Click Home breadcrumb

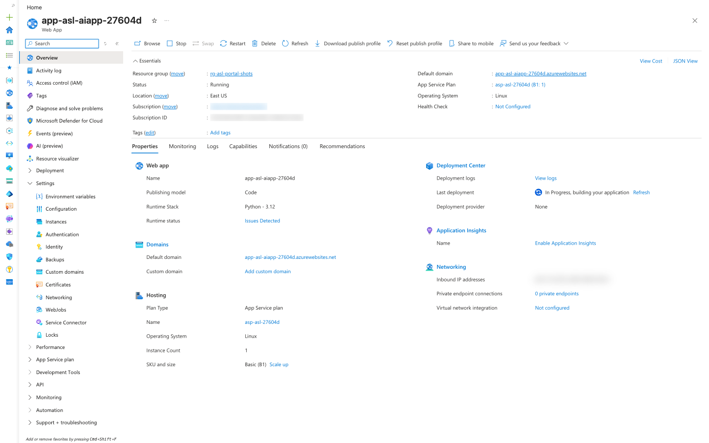tap(34, 7)
